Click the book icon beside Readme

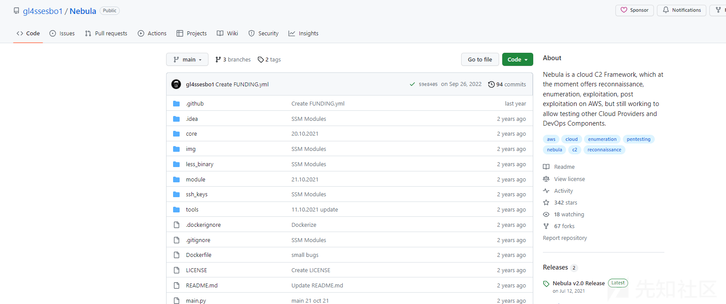click(x=546, y=167)
